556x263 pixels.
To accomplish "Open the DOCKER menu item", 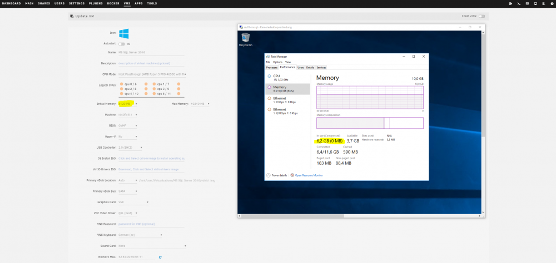I will pyautogui.click(x=113, y=3).
